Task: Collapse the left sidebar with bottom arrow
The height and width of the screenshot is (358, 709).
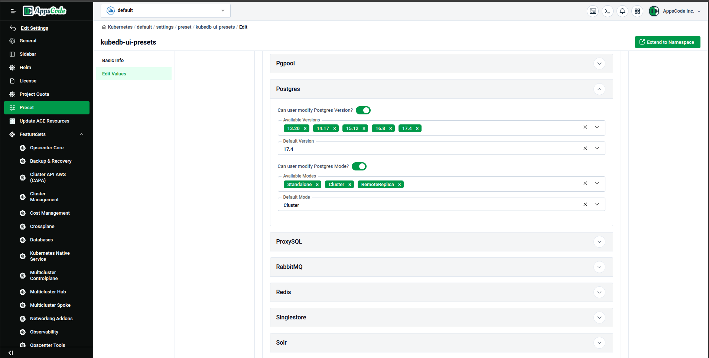Action: (10, 352)
